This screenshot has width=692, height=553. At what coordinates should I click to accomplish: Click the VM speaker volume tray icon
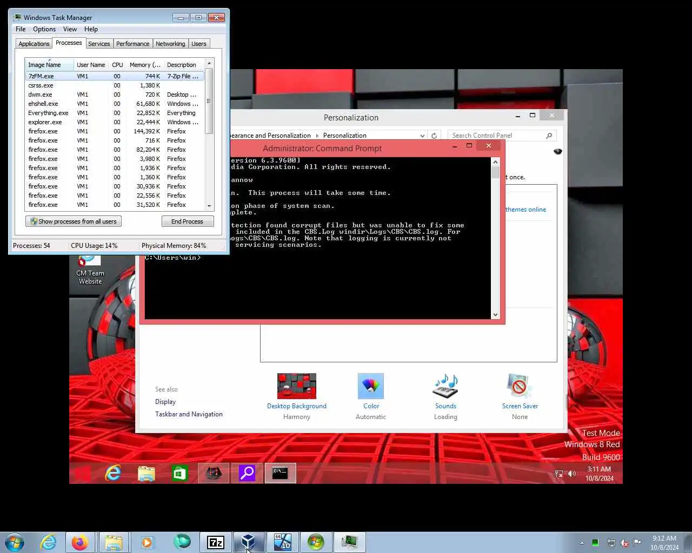(572, 474)
